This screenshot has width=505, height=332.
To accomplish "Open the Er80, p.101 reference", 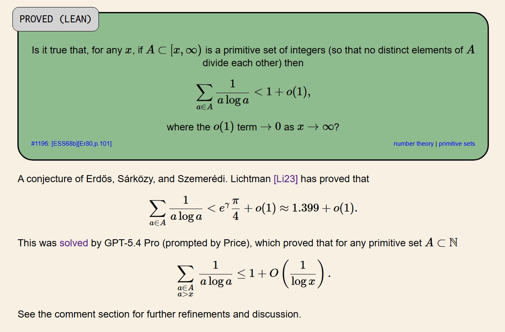I will coord(94,144).
